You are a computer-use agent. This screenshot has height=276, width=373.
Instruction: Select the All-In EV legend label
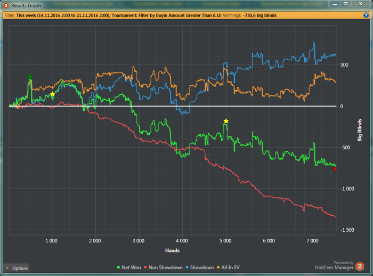(230, 267)
